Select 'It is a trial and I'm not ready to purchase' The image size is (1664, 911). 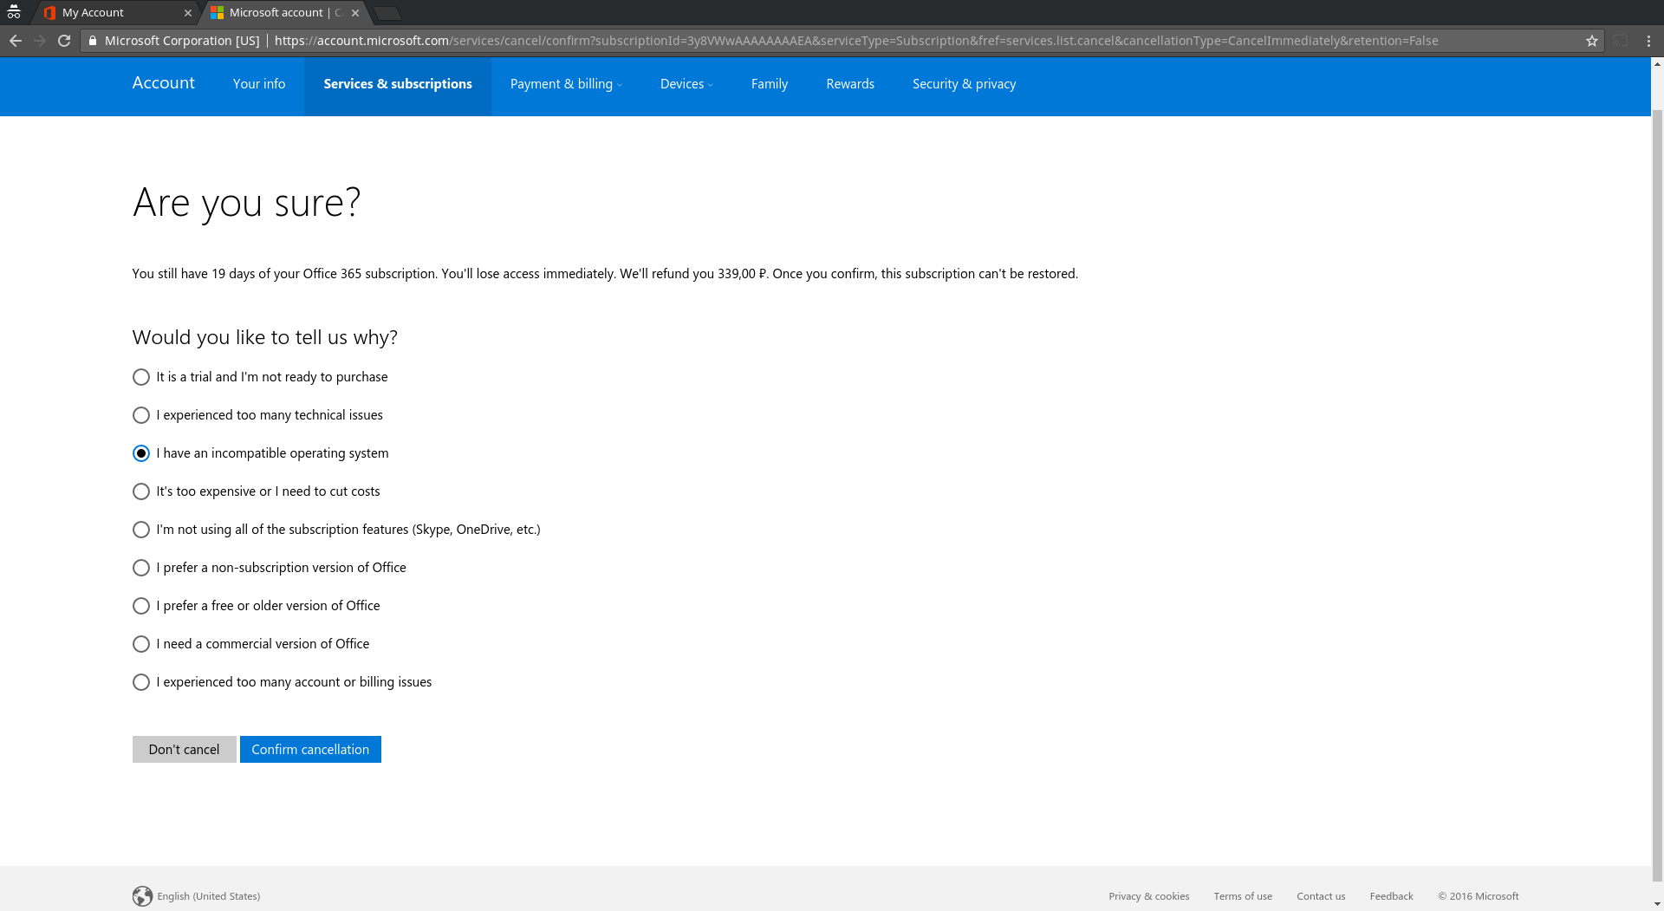pos(140,377)
